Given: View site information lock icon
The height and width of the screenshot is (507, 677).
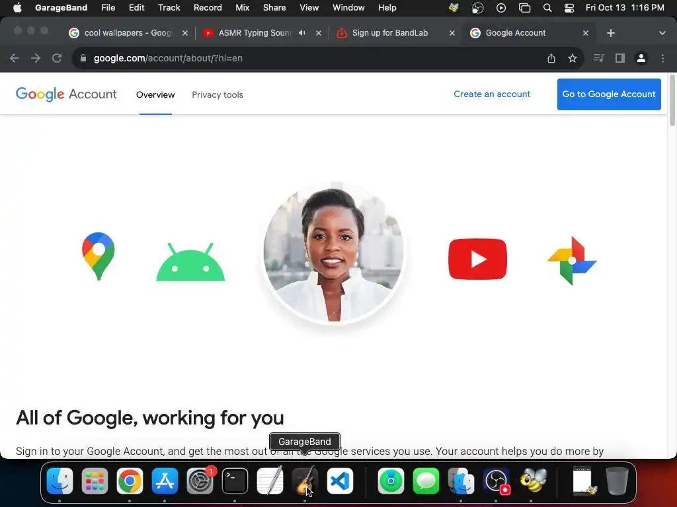Looking at the screenshot, I should [83, 58].
